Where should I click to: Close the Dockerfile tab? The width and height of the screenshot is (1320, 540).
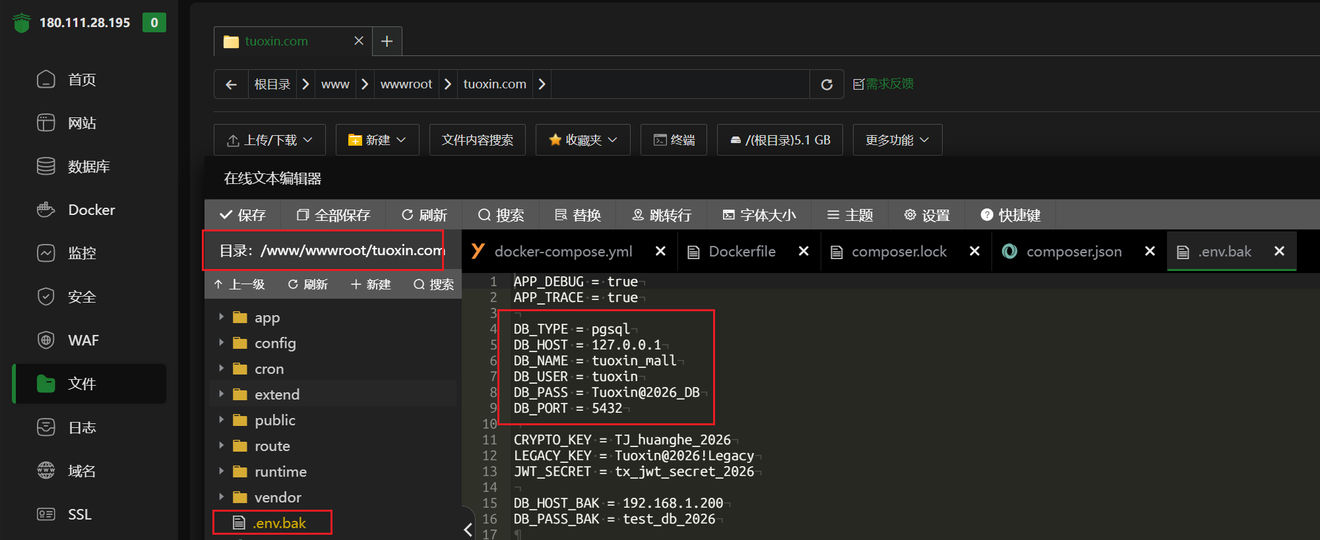pyautogui.click(x=803, y=251)
